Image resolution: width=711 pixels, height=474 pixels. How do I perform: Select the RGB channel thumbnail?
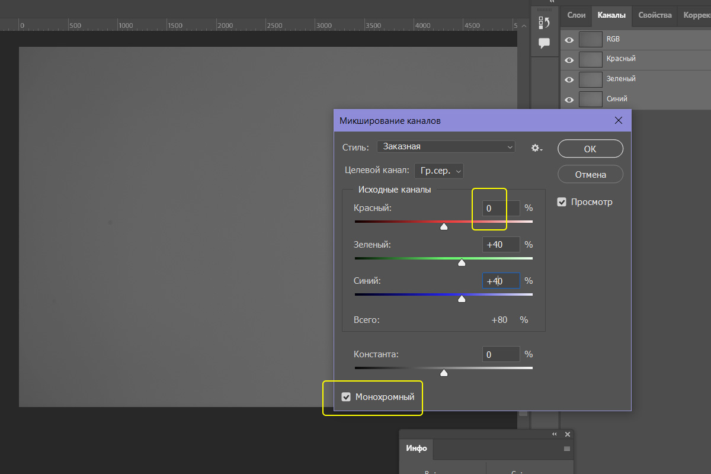coord(590,39)
